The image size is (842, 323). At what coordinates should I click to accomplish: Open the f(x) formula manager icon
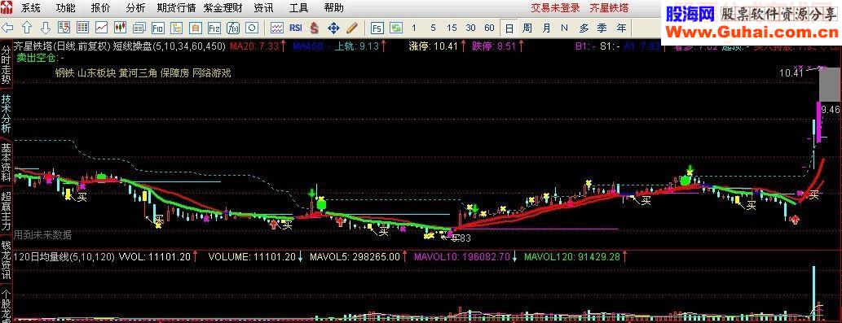coord(233,28)
